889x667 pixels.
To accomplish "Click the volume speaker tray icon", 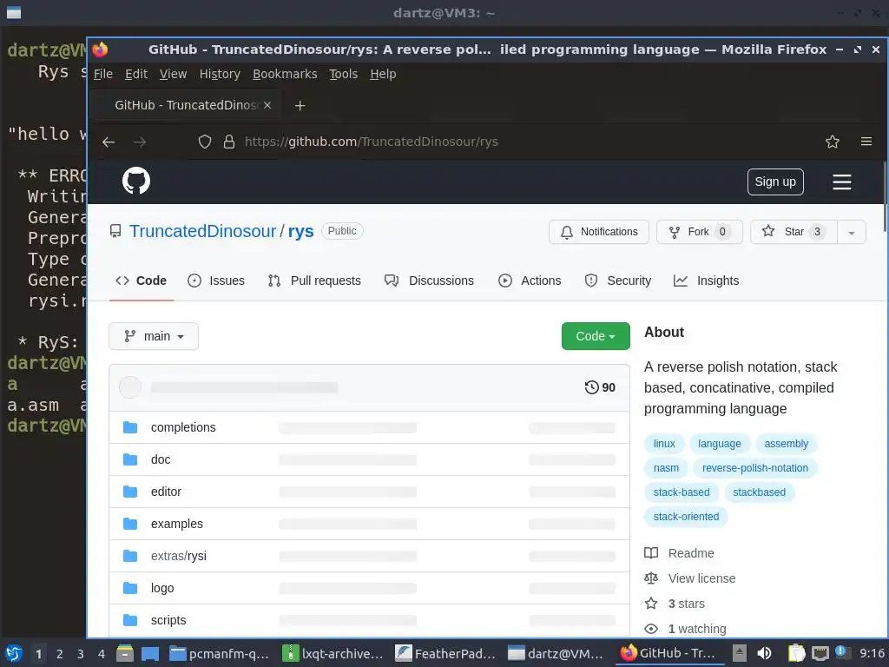I will [x=764, y=654].
